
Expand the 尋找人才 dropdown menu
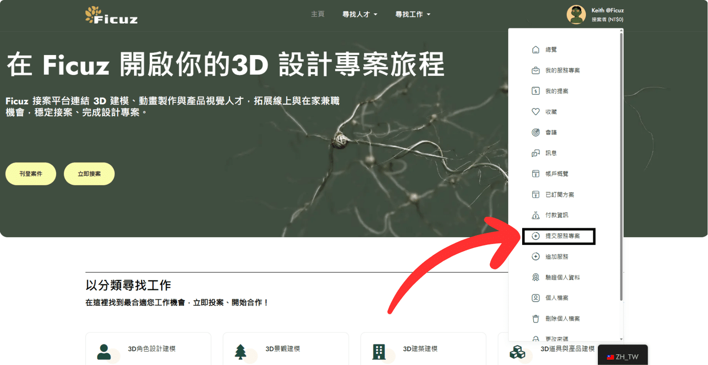click(359, 15)
